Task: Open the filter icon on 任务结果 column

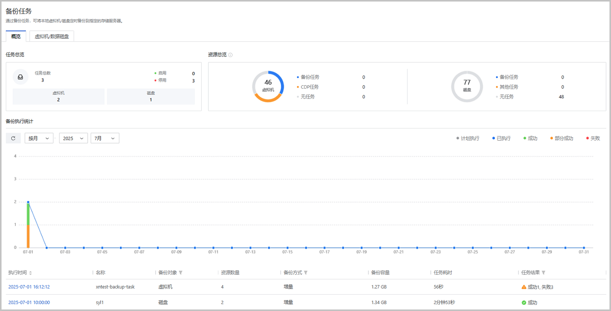Action: tap(543, 273)
